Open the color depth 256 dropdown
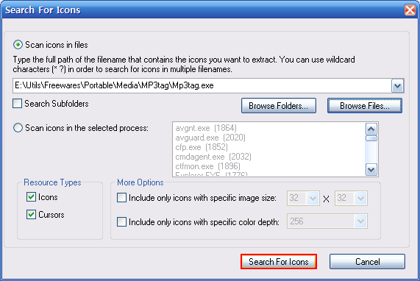This screenshot has width=420, height=281. tap(361, 221)
